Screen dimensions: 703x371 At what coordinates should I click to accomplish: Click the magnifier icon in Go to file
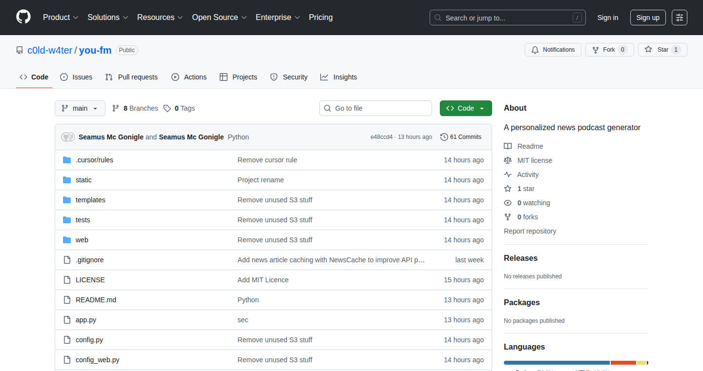(328, 108)
